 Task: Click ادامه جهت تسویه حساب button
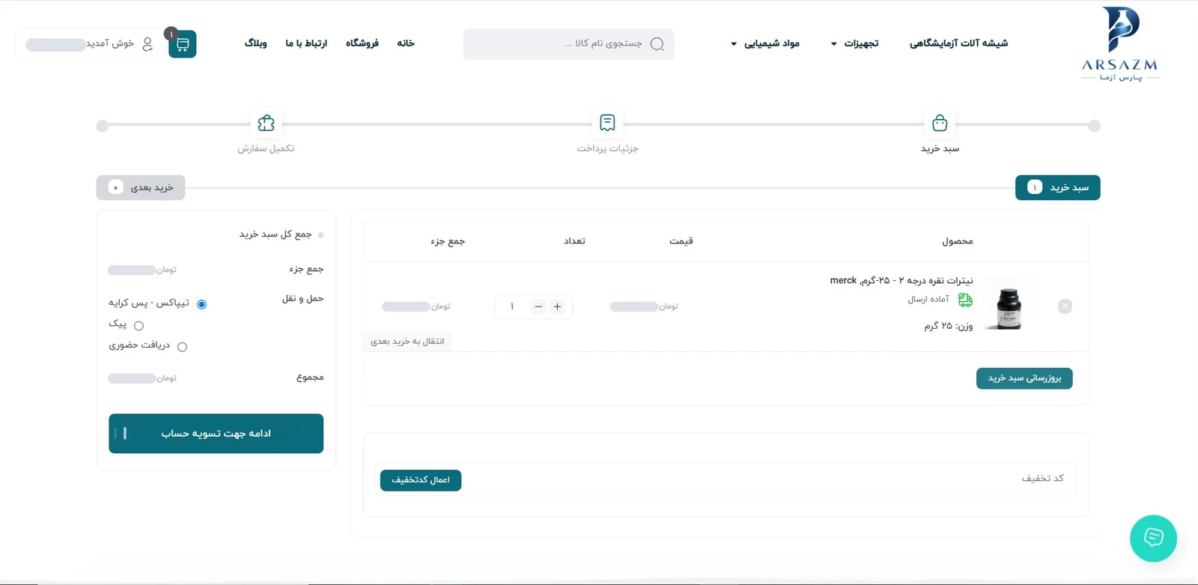point(216,434)
